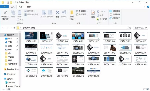
Task: Open 历史记录 from ribbon
Action: pyautogui.click(x=102, y=19)
